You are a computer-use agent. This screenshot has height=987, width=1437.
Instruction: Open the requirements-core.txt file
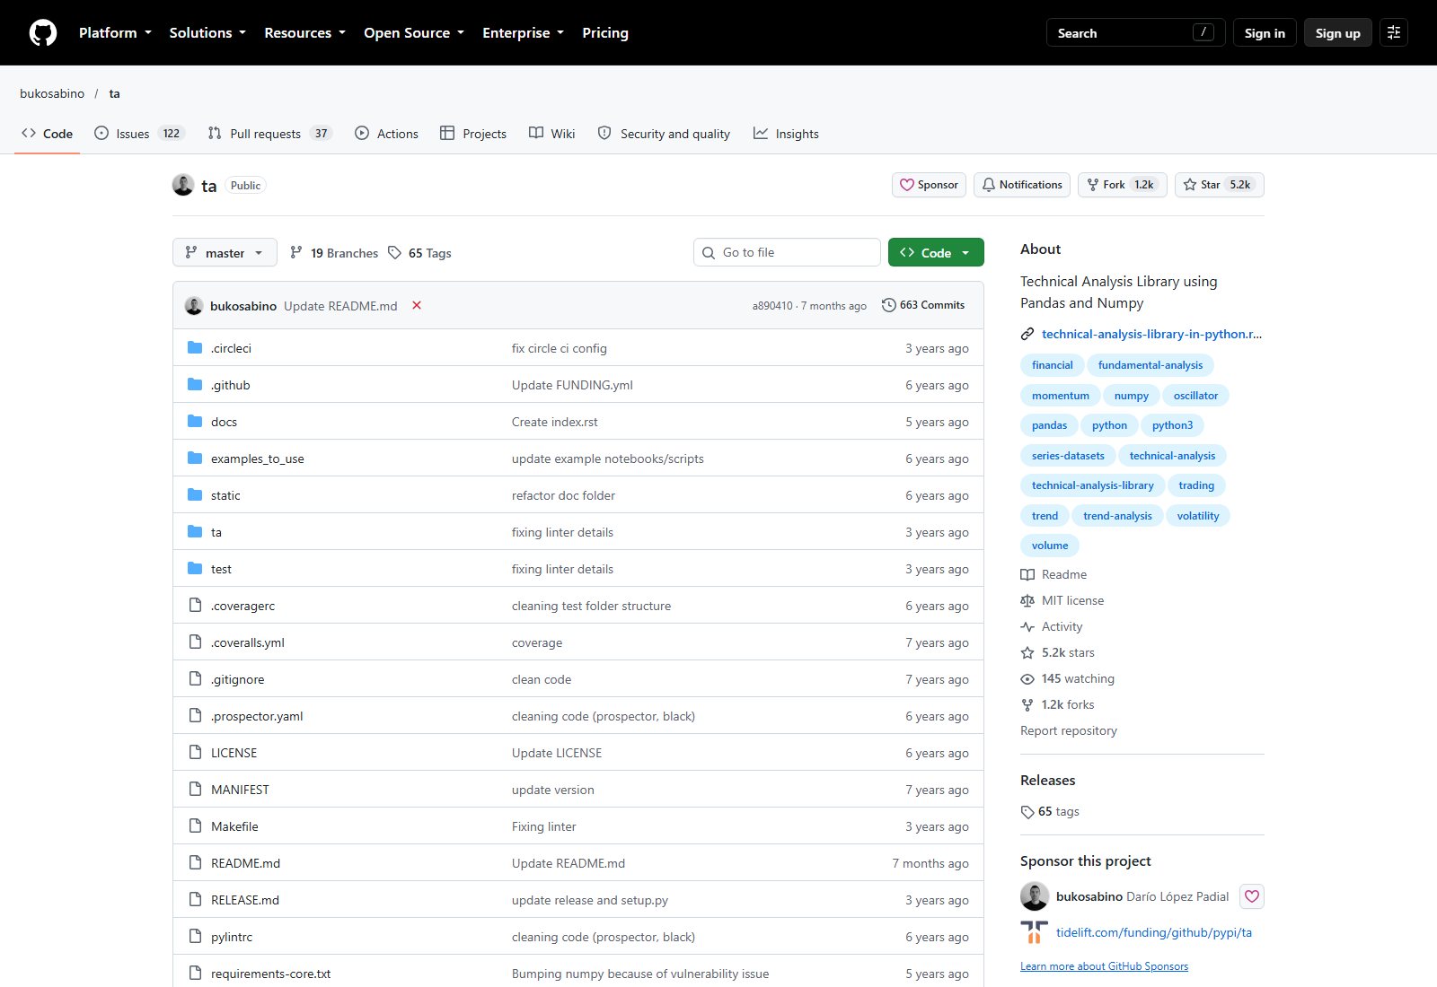point(270,974)
